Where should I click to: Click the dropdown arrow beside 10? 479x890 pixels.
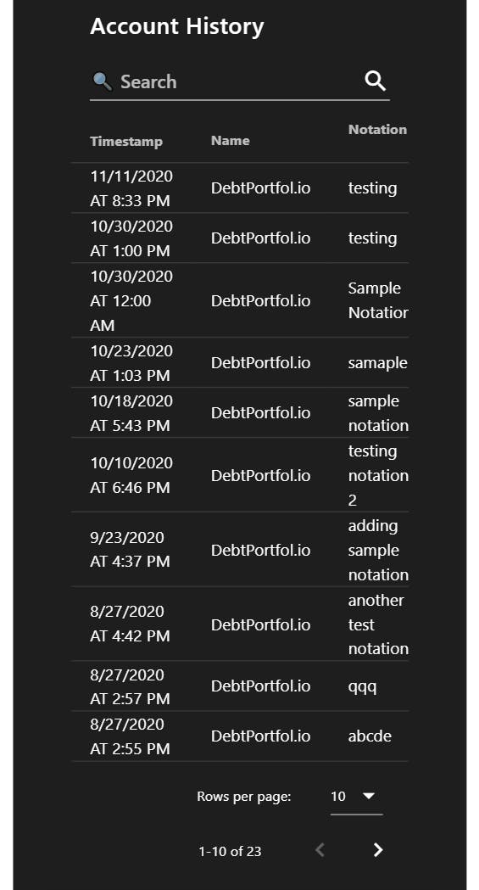(369, 796)
